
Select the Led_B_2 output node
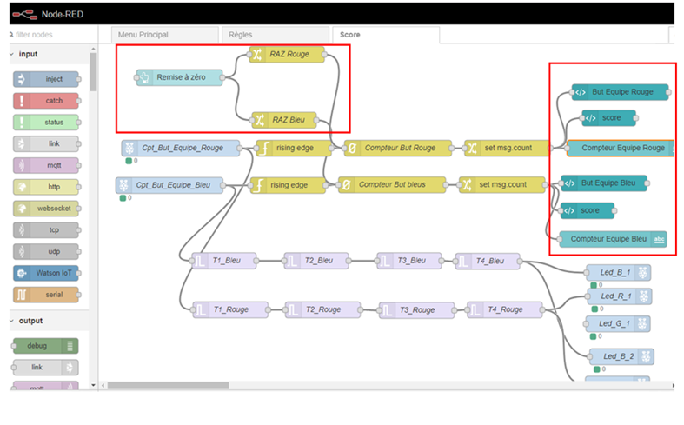coord(621,356)
